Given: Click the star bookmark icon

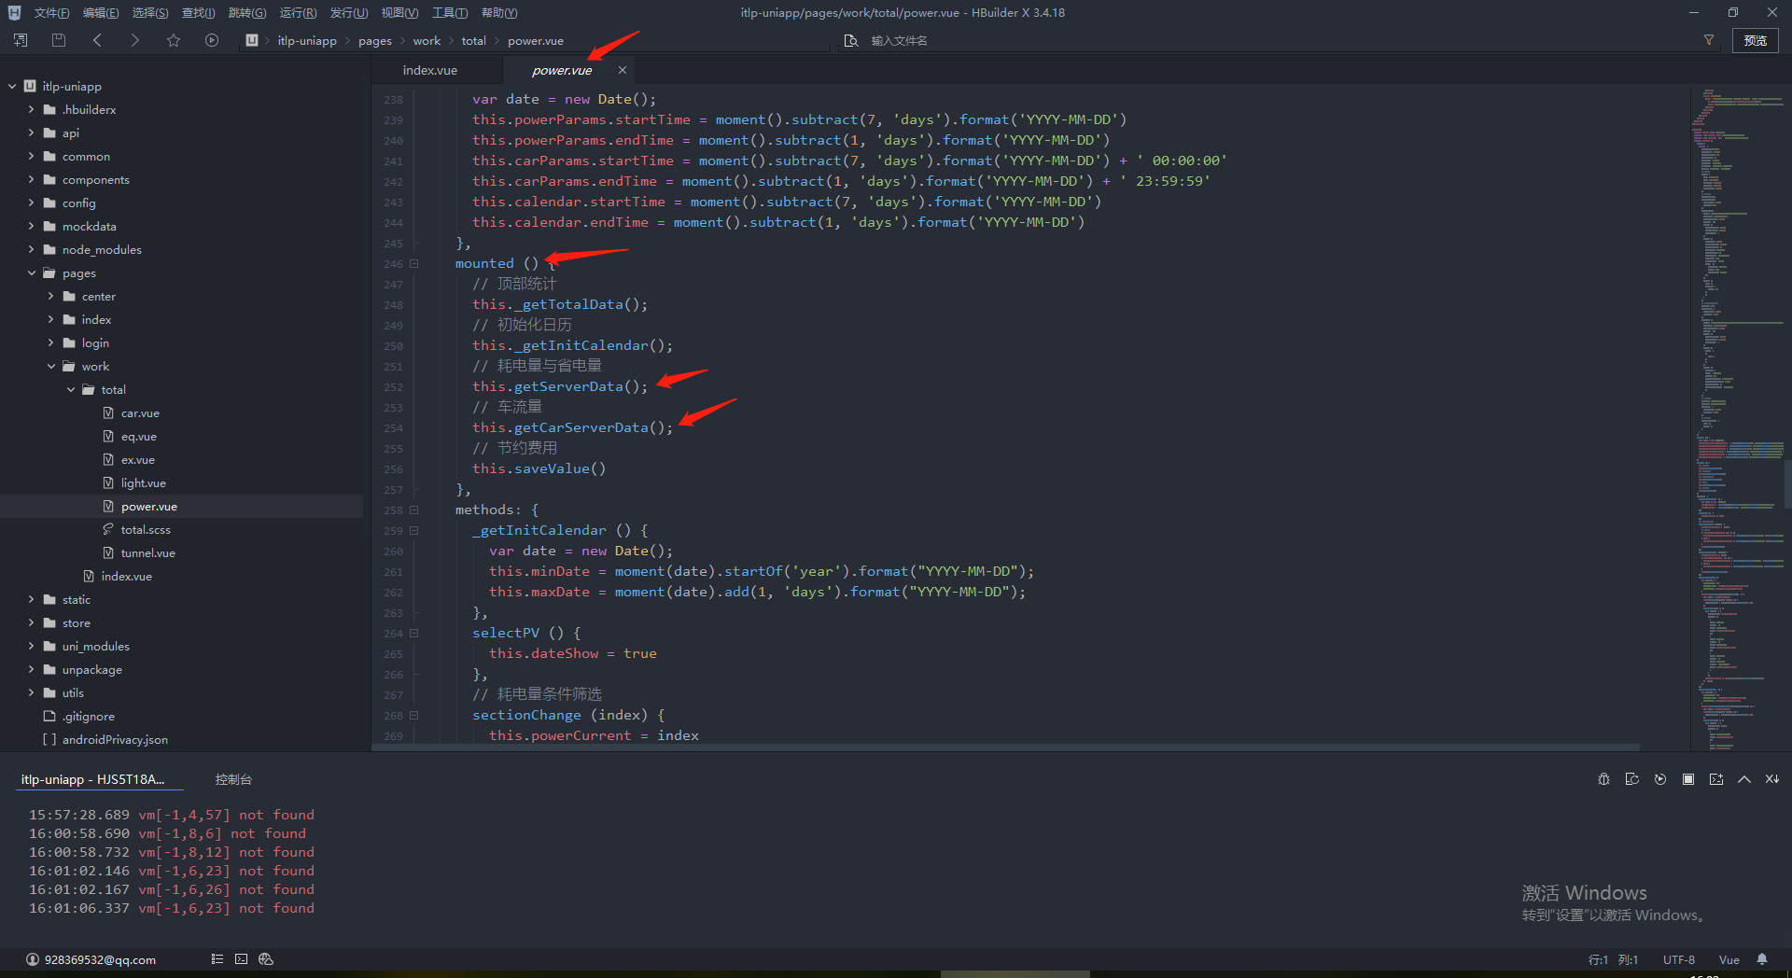Looking at the screenshot, I should [x=174, y=40].
